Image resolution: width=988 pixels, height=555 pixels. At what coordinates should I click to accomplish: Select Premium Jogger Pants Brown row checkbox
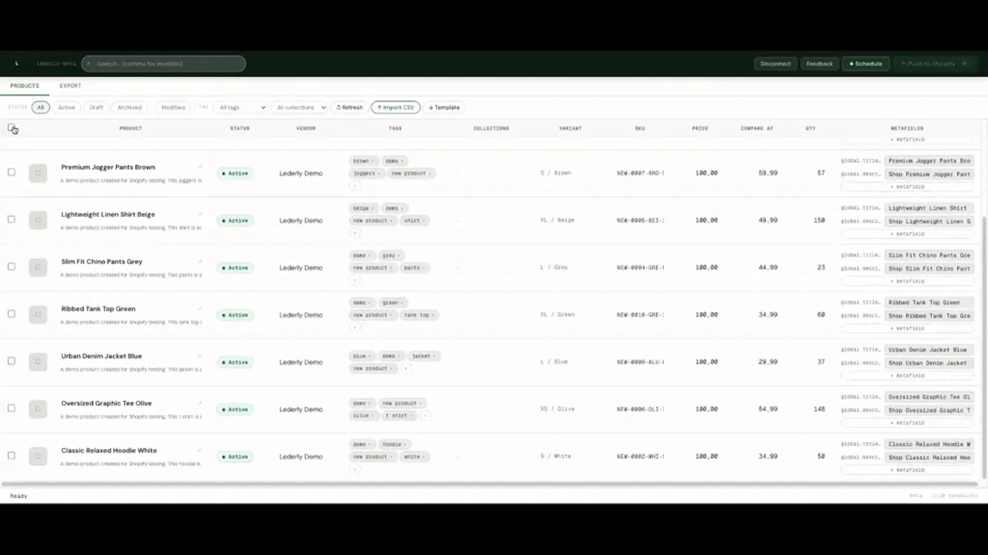pyautogui.click(x=11, y=172)
